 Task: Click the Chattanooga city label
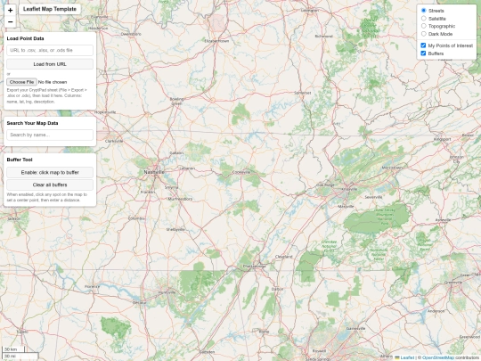click(254, 267)
